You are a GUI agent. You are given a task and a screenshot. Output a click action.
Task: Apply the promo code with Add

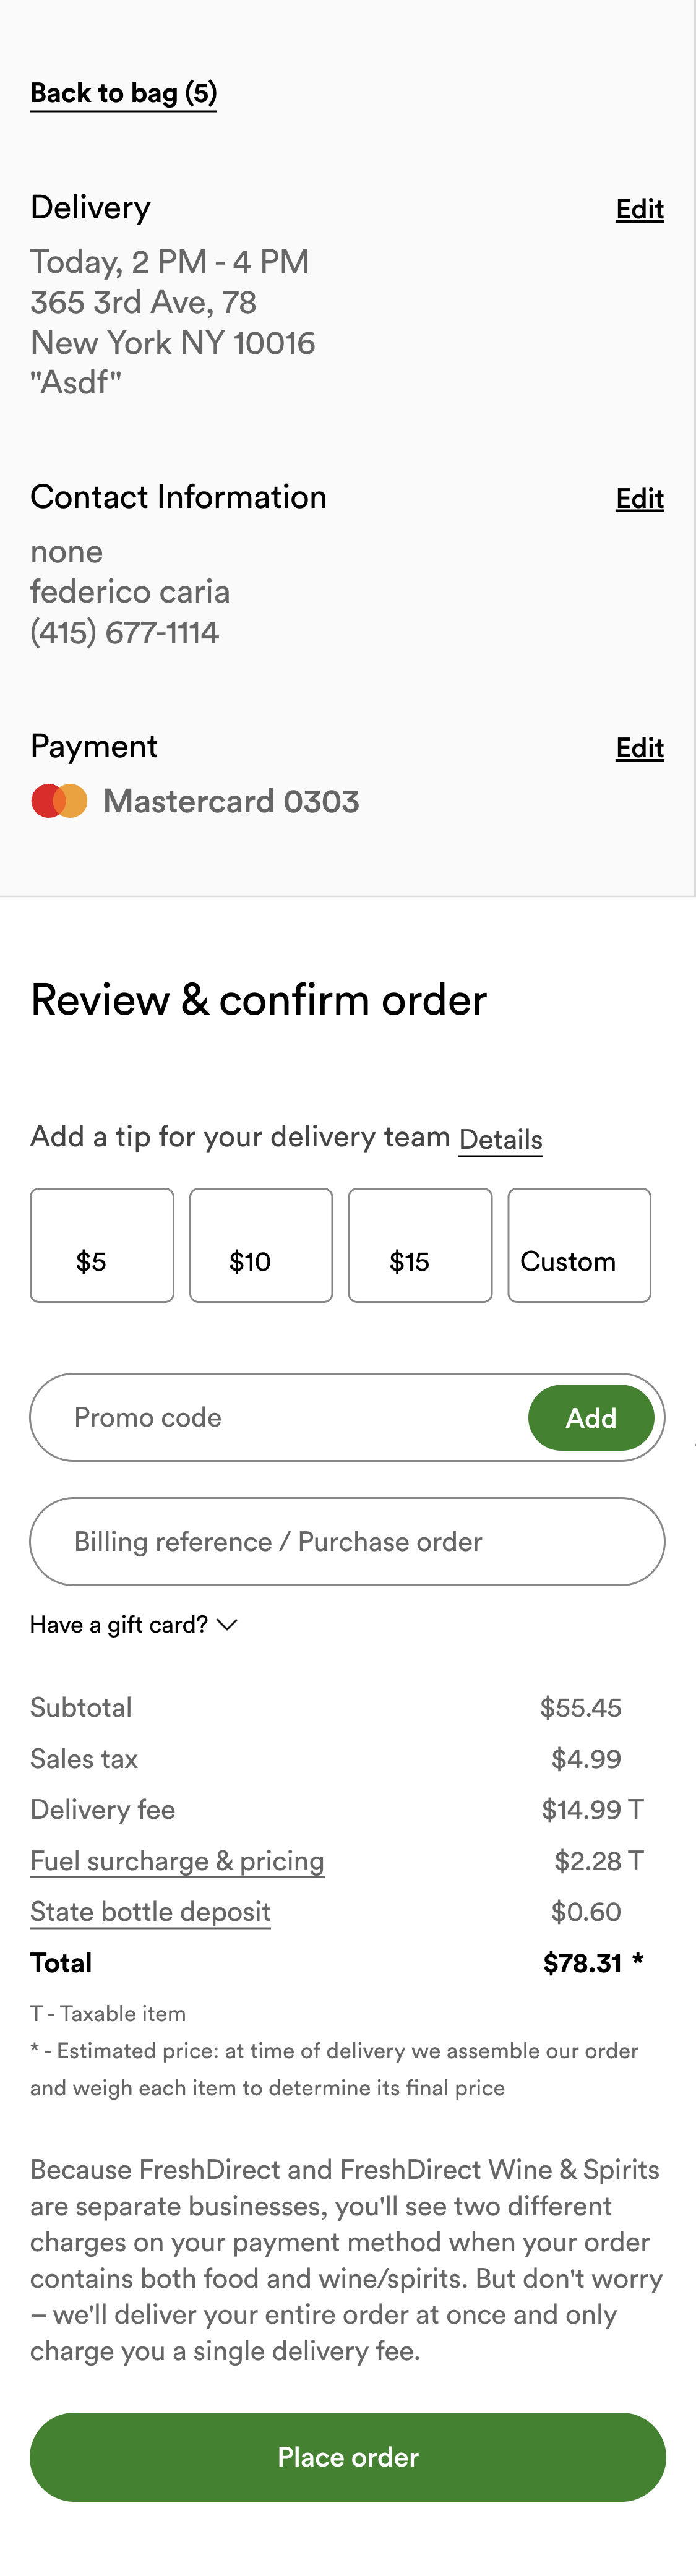point(591,1417)
